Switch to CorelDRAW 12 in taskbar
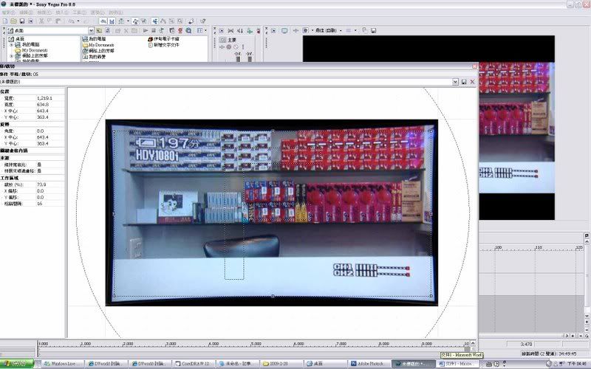Image resolution: width=591 pixels, height=369 pixels. pos(194,364)
